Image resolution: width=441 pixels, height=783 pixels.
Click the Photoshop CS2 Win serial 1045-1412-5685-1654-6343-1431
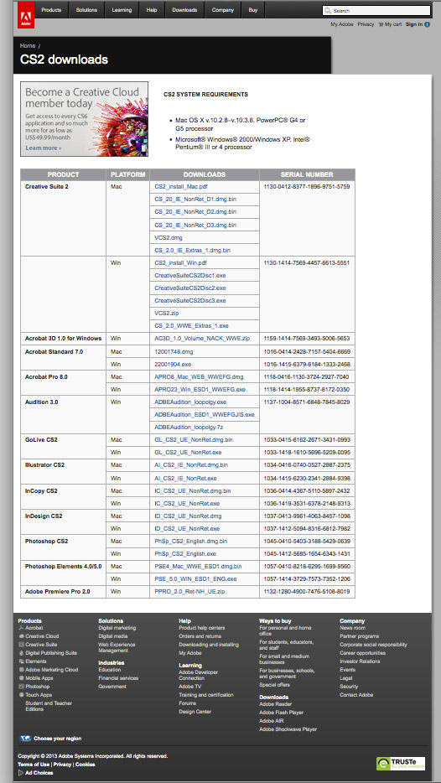click(x=307, y=554)
